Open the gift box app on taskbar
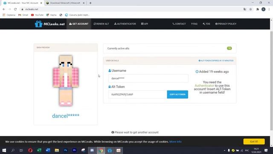273x154 pixels. [x=110, y=150]
